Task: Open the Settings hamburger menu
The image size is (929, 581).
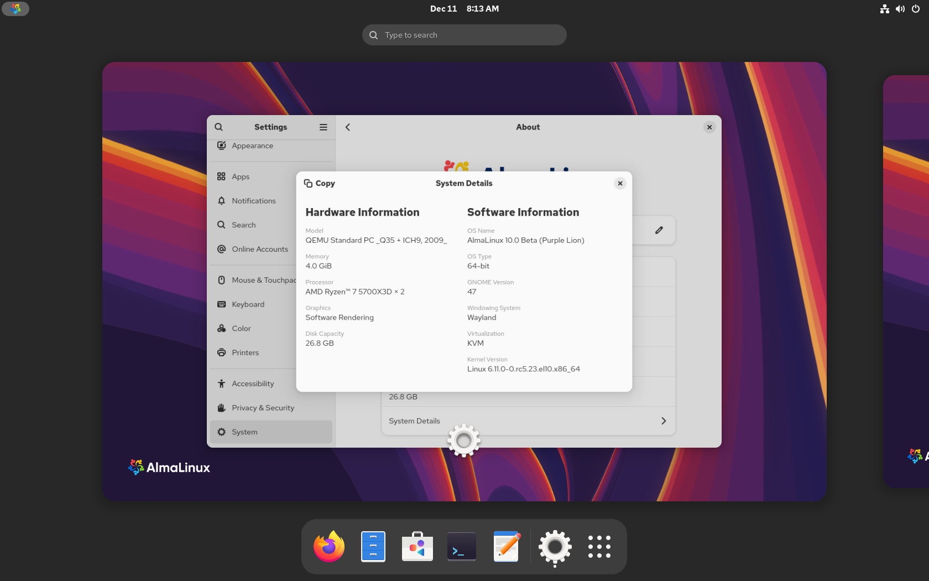Action: (323, 127)
